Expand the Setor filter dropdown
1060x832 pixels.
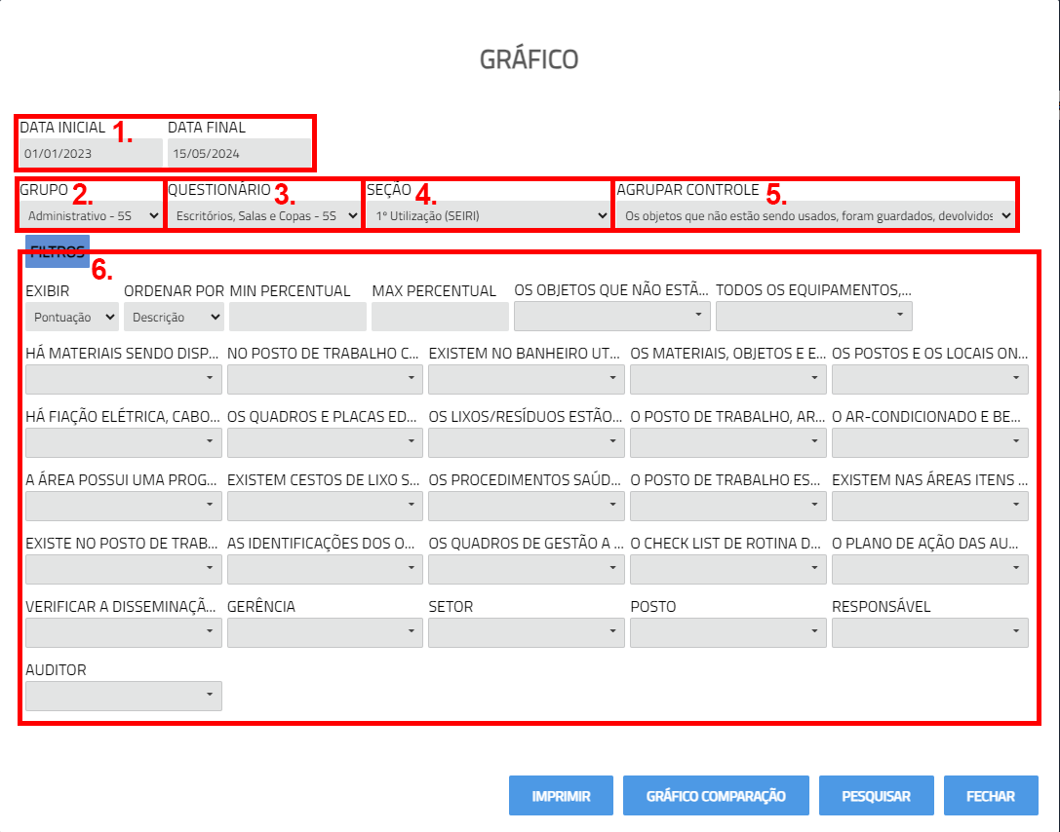click(527, 632)
